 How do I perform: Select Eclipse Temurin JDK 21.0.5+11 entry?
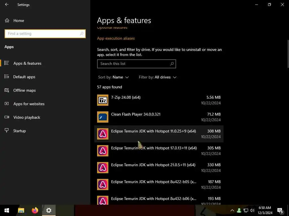[159, 168]
